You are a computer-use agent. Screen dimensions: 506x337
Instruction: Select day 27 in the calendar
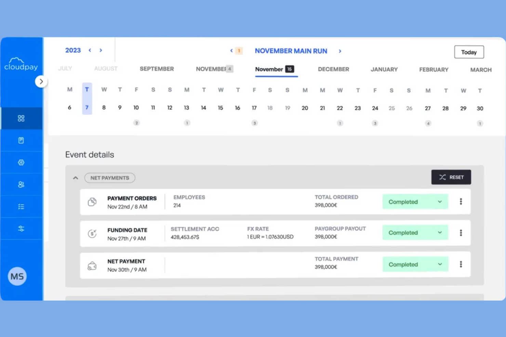(428, 108)
